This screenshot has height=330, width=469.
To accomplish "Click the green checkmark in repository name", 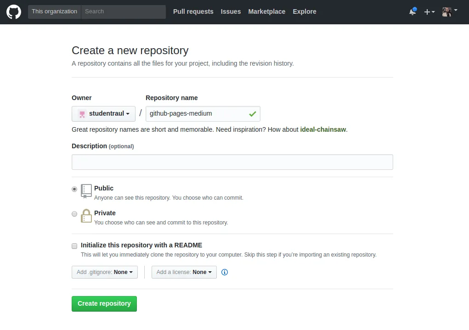I will click(253, 113).
